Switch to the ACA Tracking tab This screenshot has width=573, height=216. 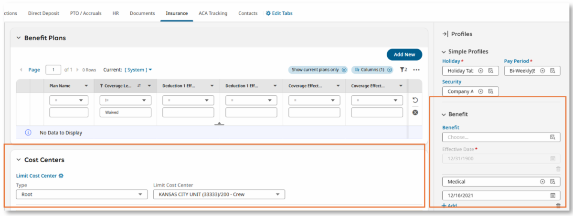coord(213,13)
